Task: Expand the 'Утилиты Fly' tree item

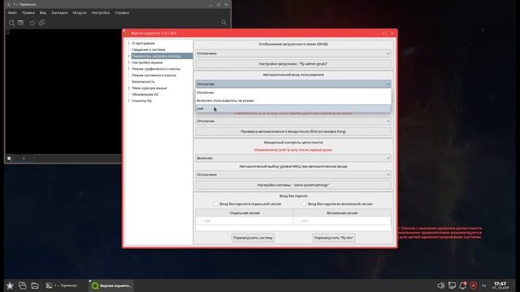Action: pos(129,101)
